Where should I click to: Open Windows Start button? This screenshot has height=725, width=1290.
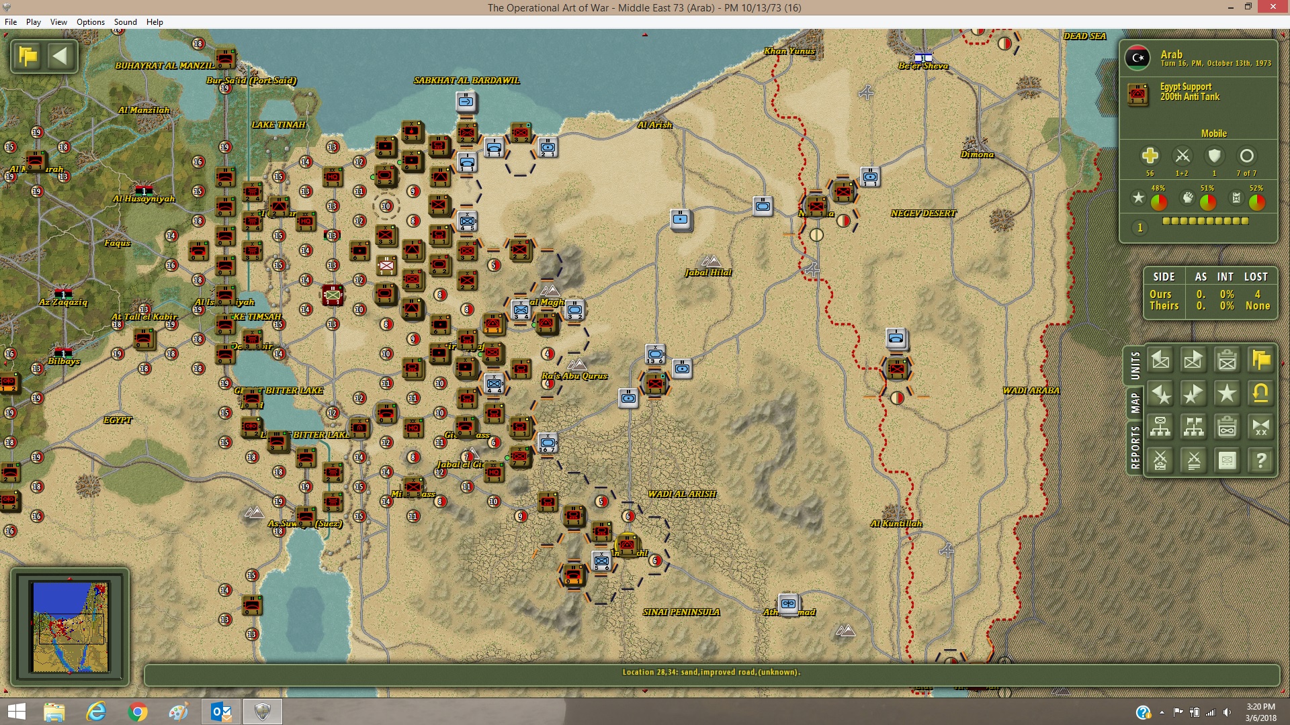[16, 712]
